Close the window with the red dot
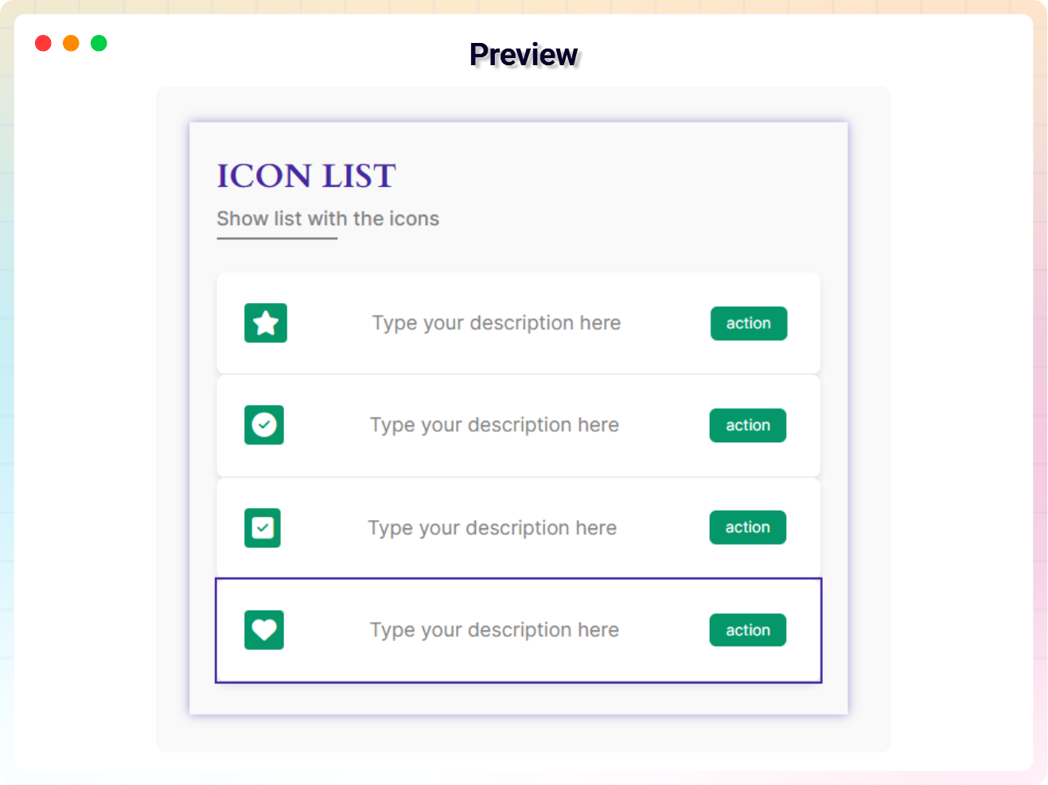 click(44, 43)
